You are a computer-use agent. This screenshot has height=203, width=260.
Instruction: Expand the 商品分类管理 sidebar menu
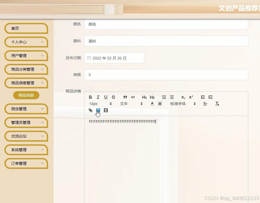click(26, 69)
